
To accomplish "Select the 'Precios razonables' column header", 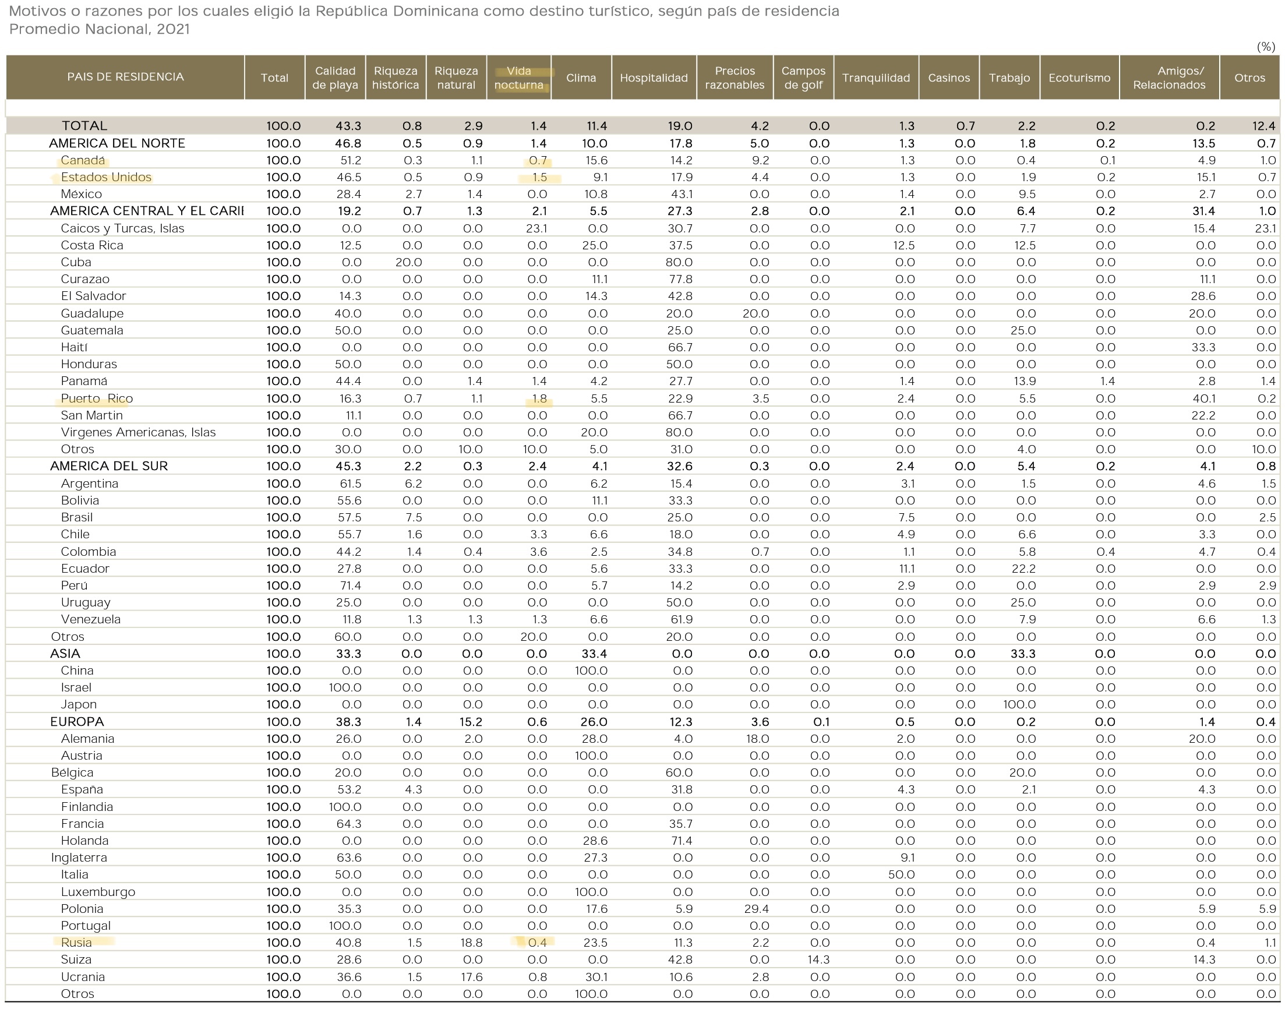I will point(735,77).
